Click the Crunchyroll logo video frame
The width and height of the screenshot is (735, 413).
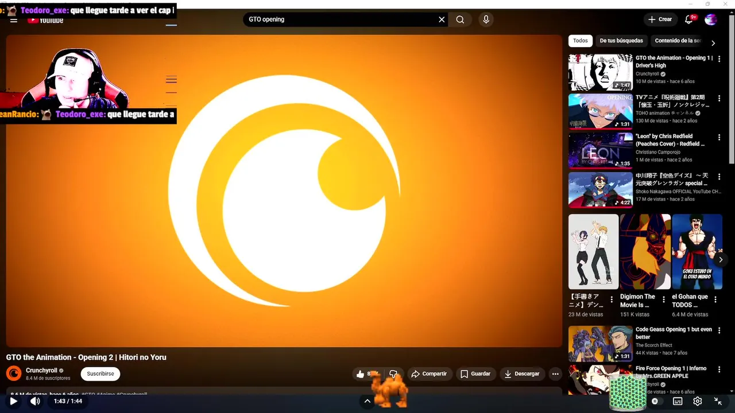[284, 190]
